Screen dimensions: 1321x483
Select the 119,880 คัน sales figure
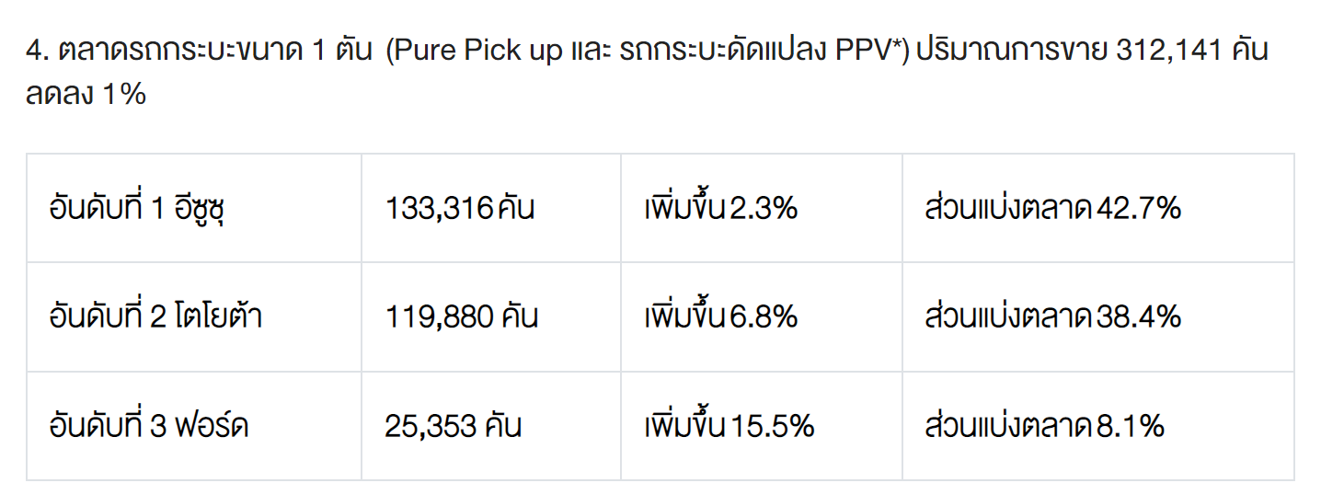tap(462, 317)
